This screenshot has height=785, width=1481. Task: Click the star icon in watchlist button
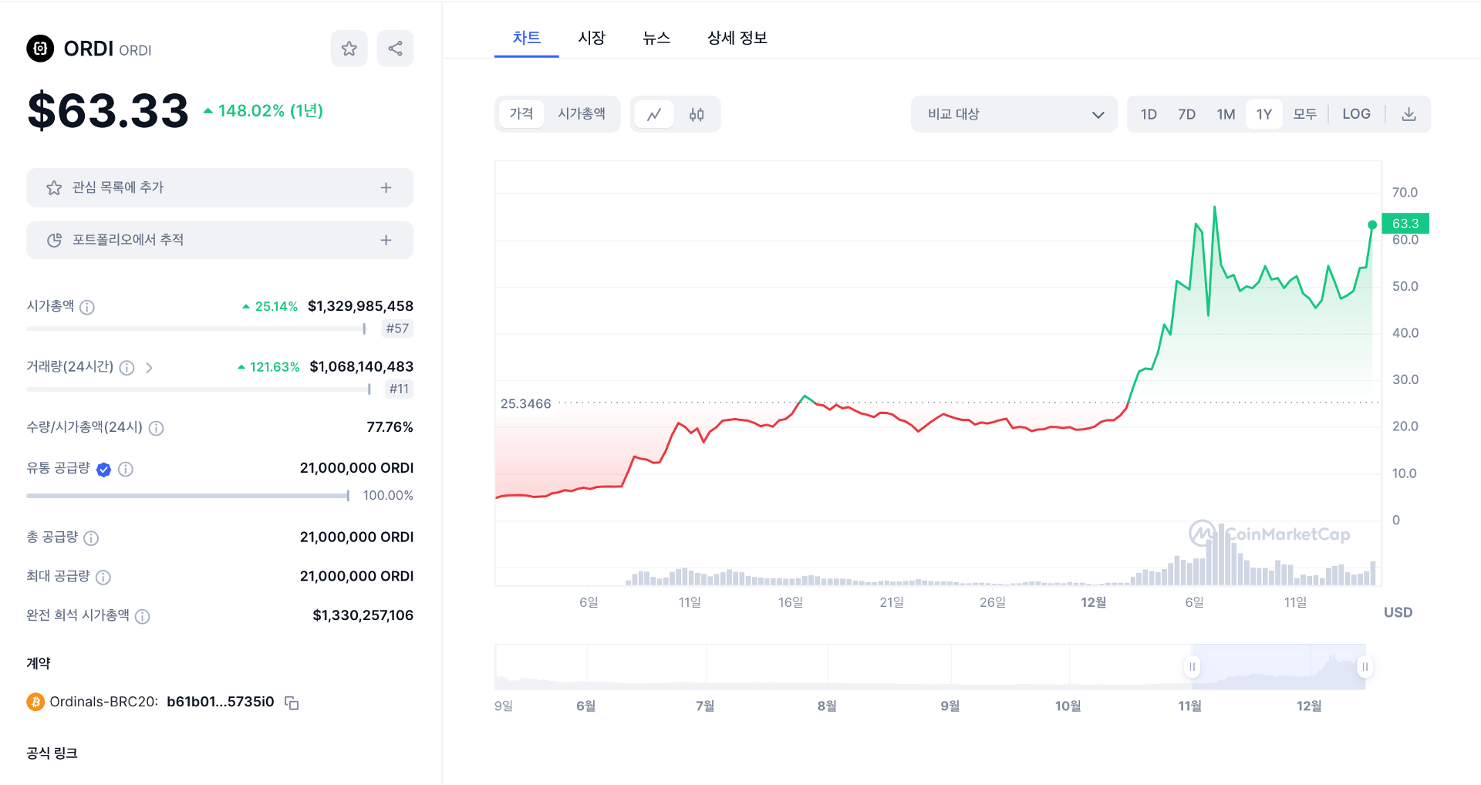54,187
